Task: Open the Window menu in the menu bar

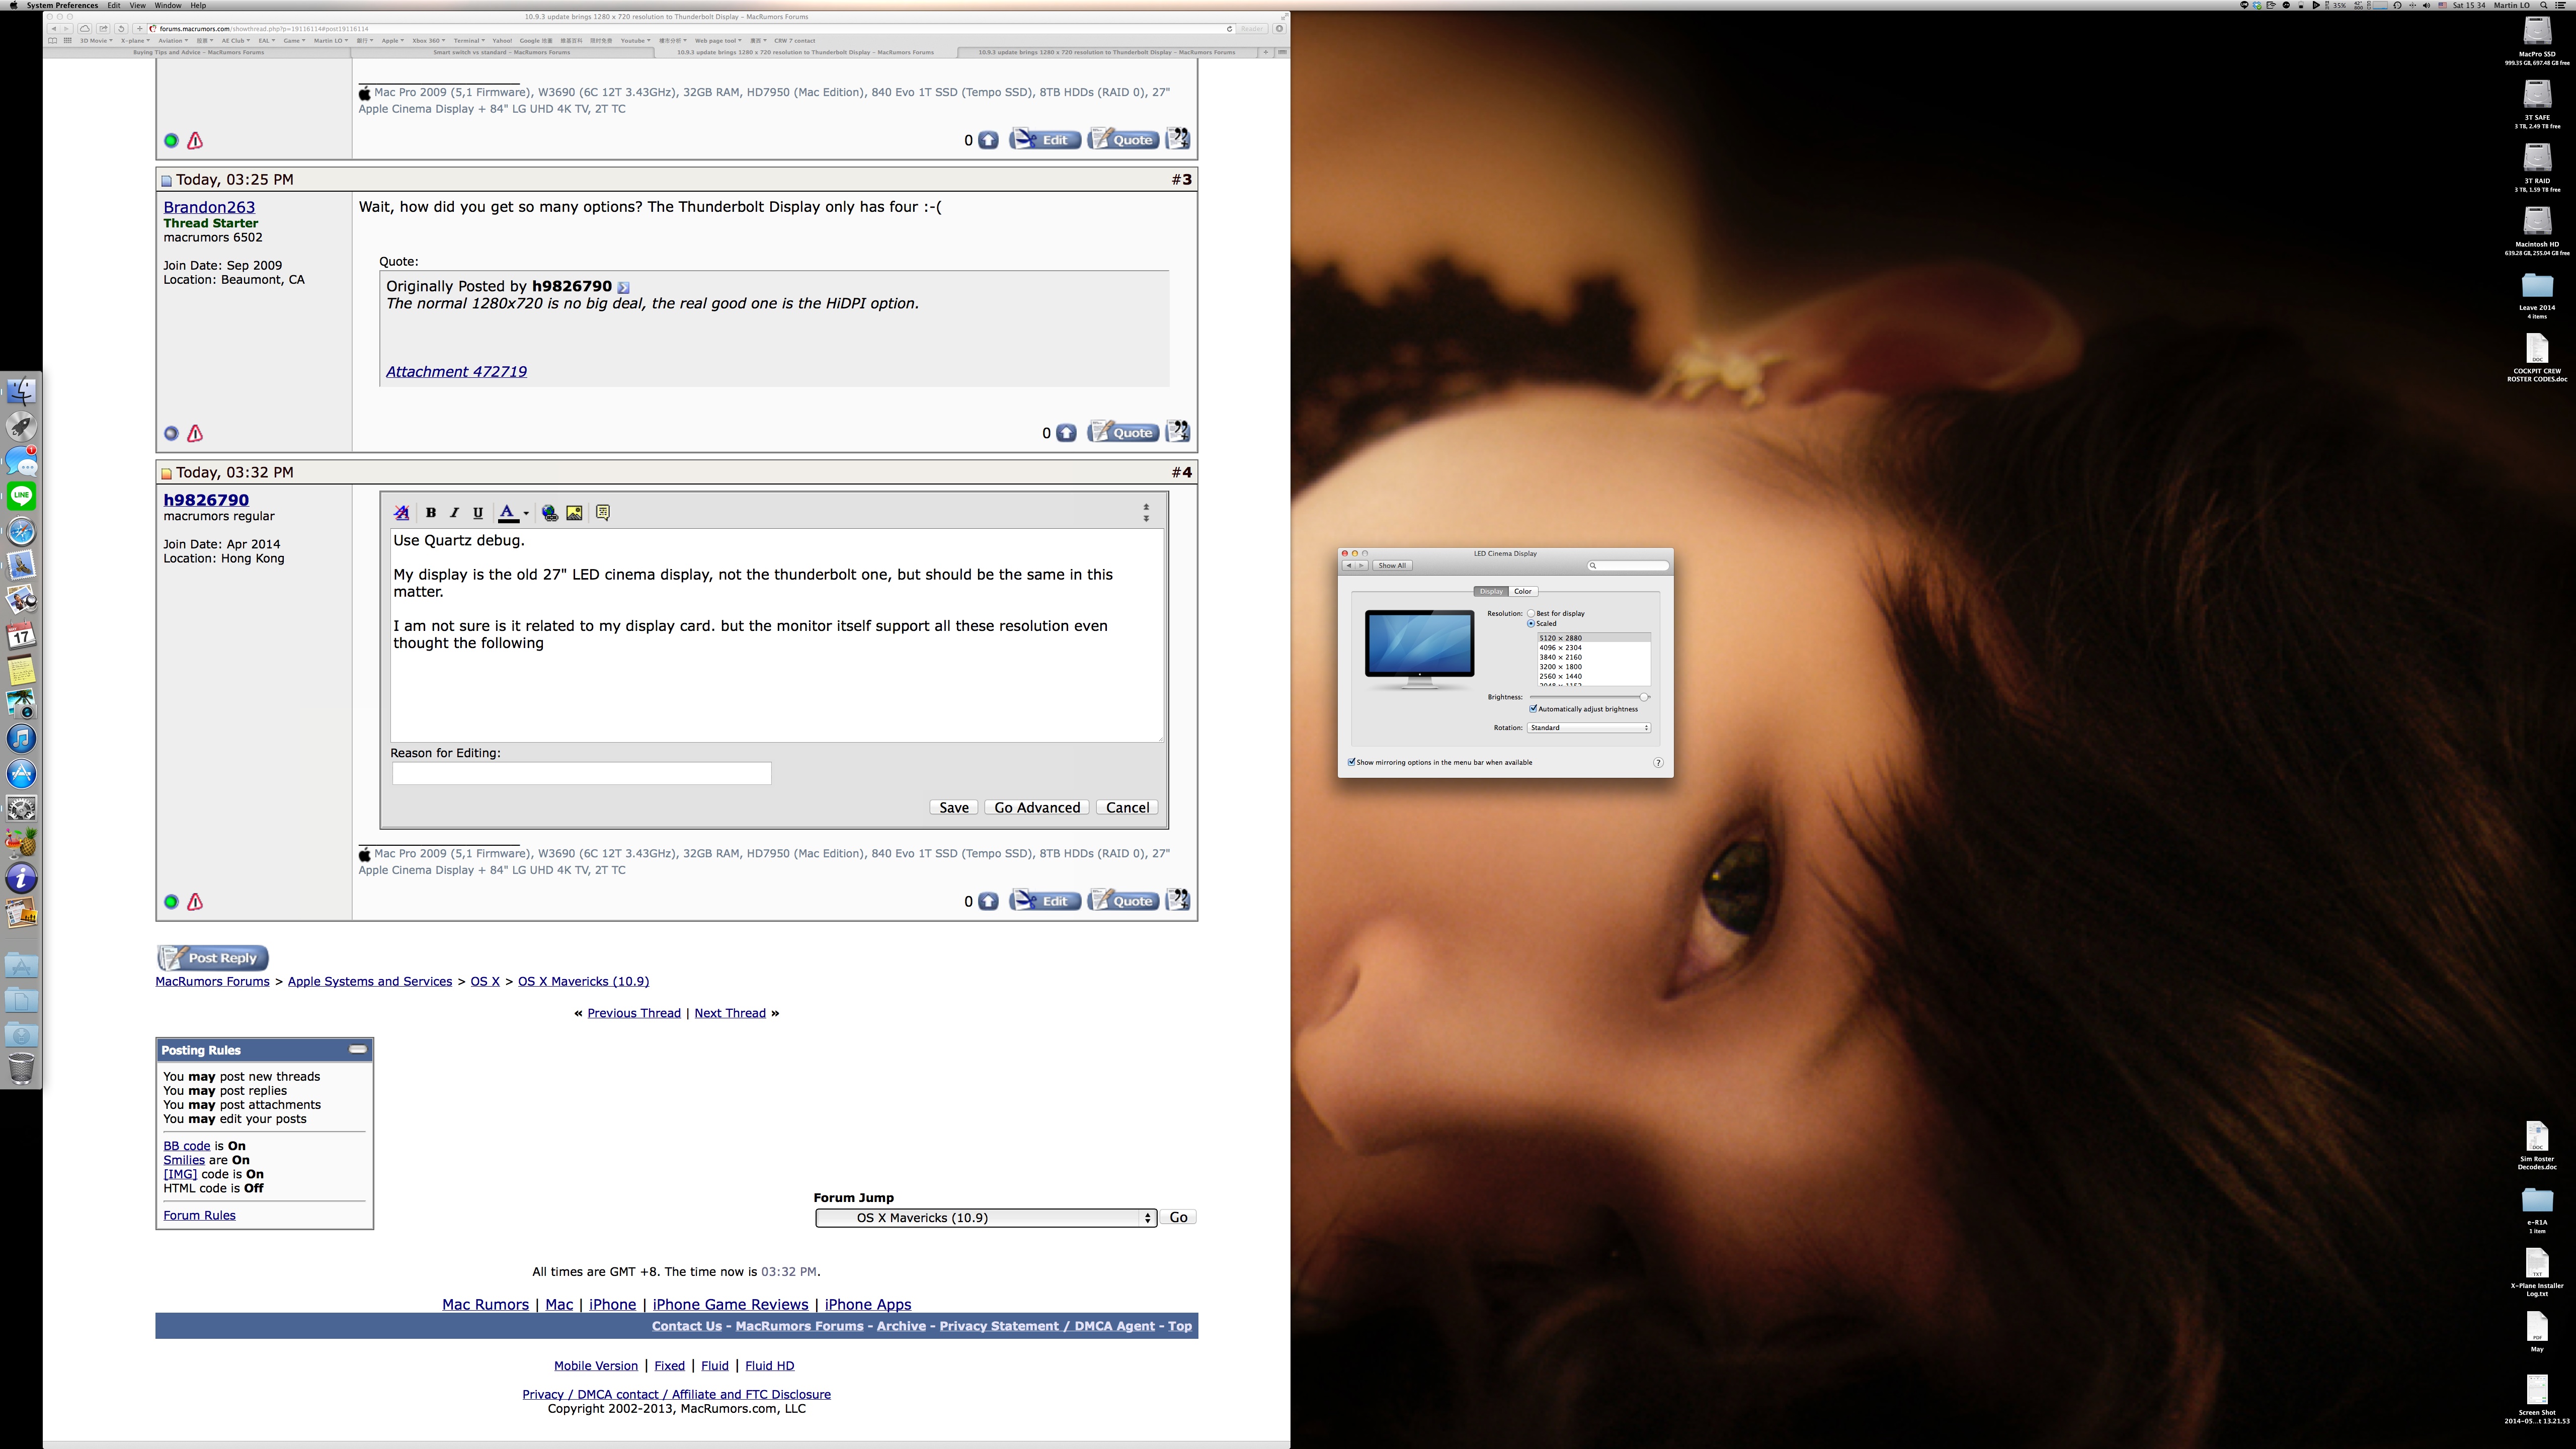Action: [167, 5]
